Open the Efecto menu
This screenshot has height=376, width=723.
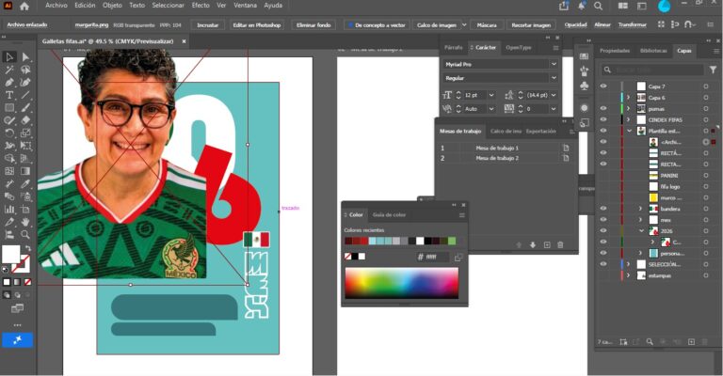[201, 6]
